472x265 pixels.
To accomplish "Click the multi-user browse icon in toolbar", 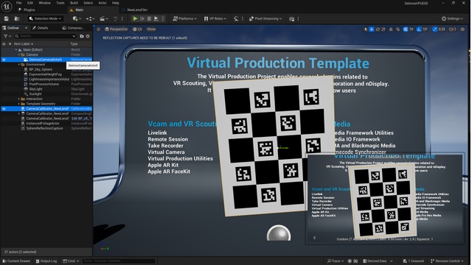I will coord(292,18).
